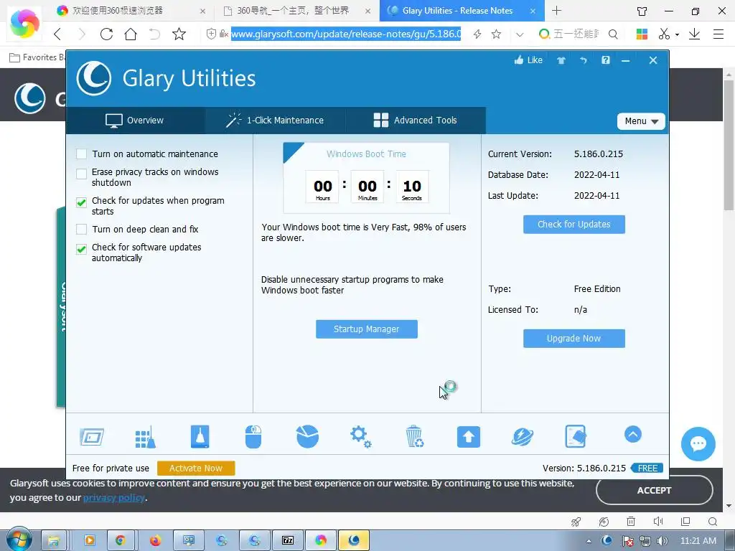The image size is (735, 551).
Task: Open the blue chat bubble on the webpage
Action: tap(698, 443)
